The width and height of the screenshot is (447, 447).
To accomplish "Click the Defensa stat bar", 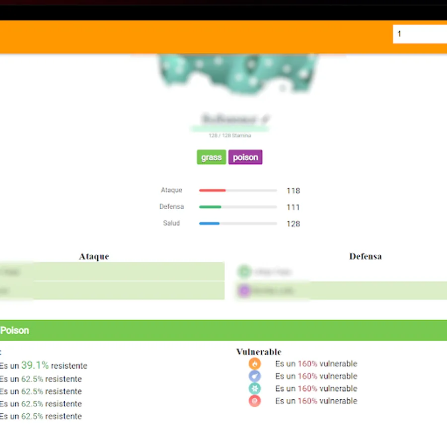I will pos(238,207).
